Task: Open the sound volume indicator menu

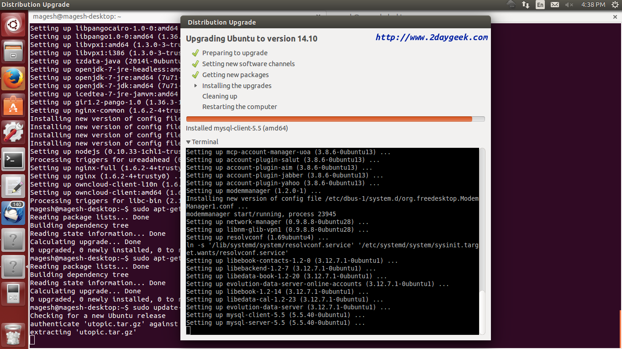Action: pyautogui.click(x=569, y=5)
